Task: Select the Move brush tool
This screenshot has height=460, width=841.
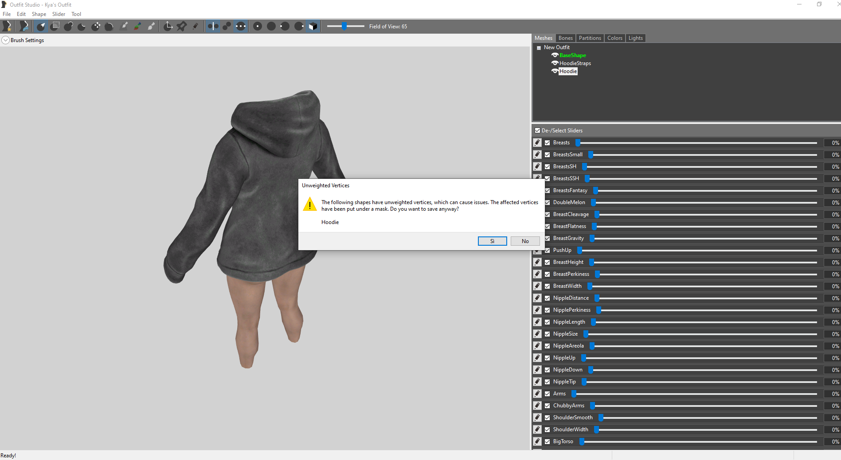Action: [96, 26]
